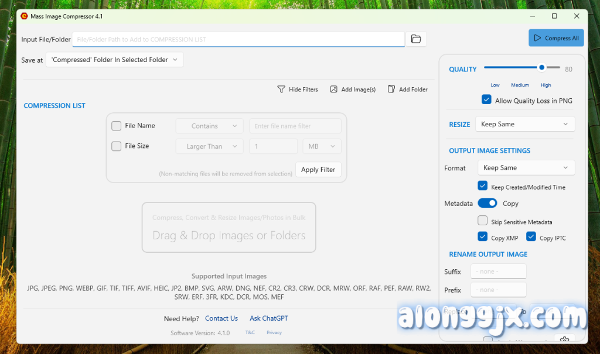Viewport: 600px width, 354px height.
Task: Expand the Resize Keep Same dropdown
Action: (525, 124)
